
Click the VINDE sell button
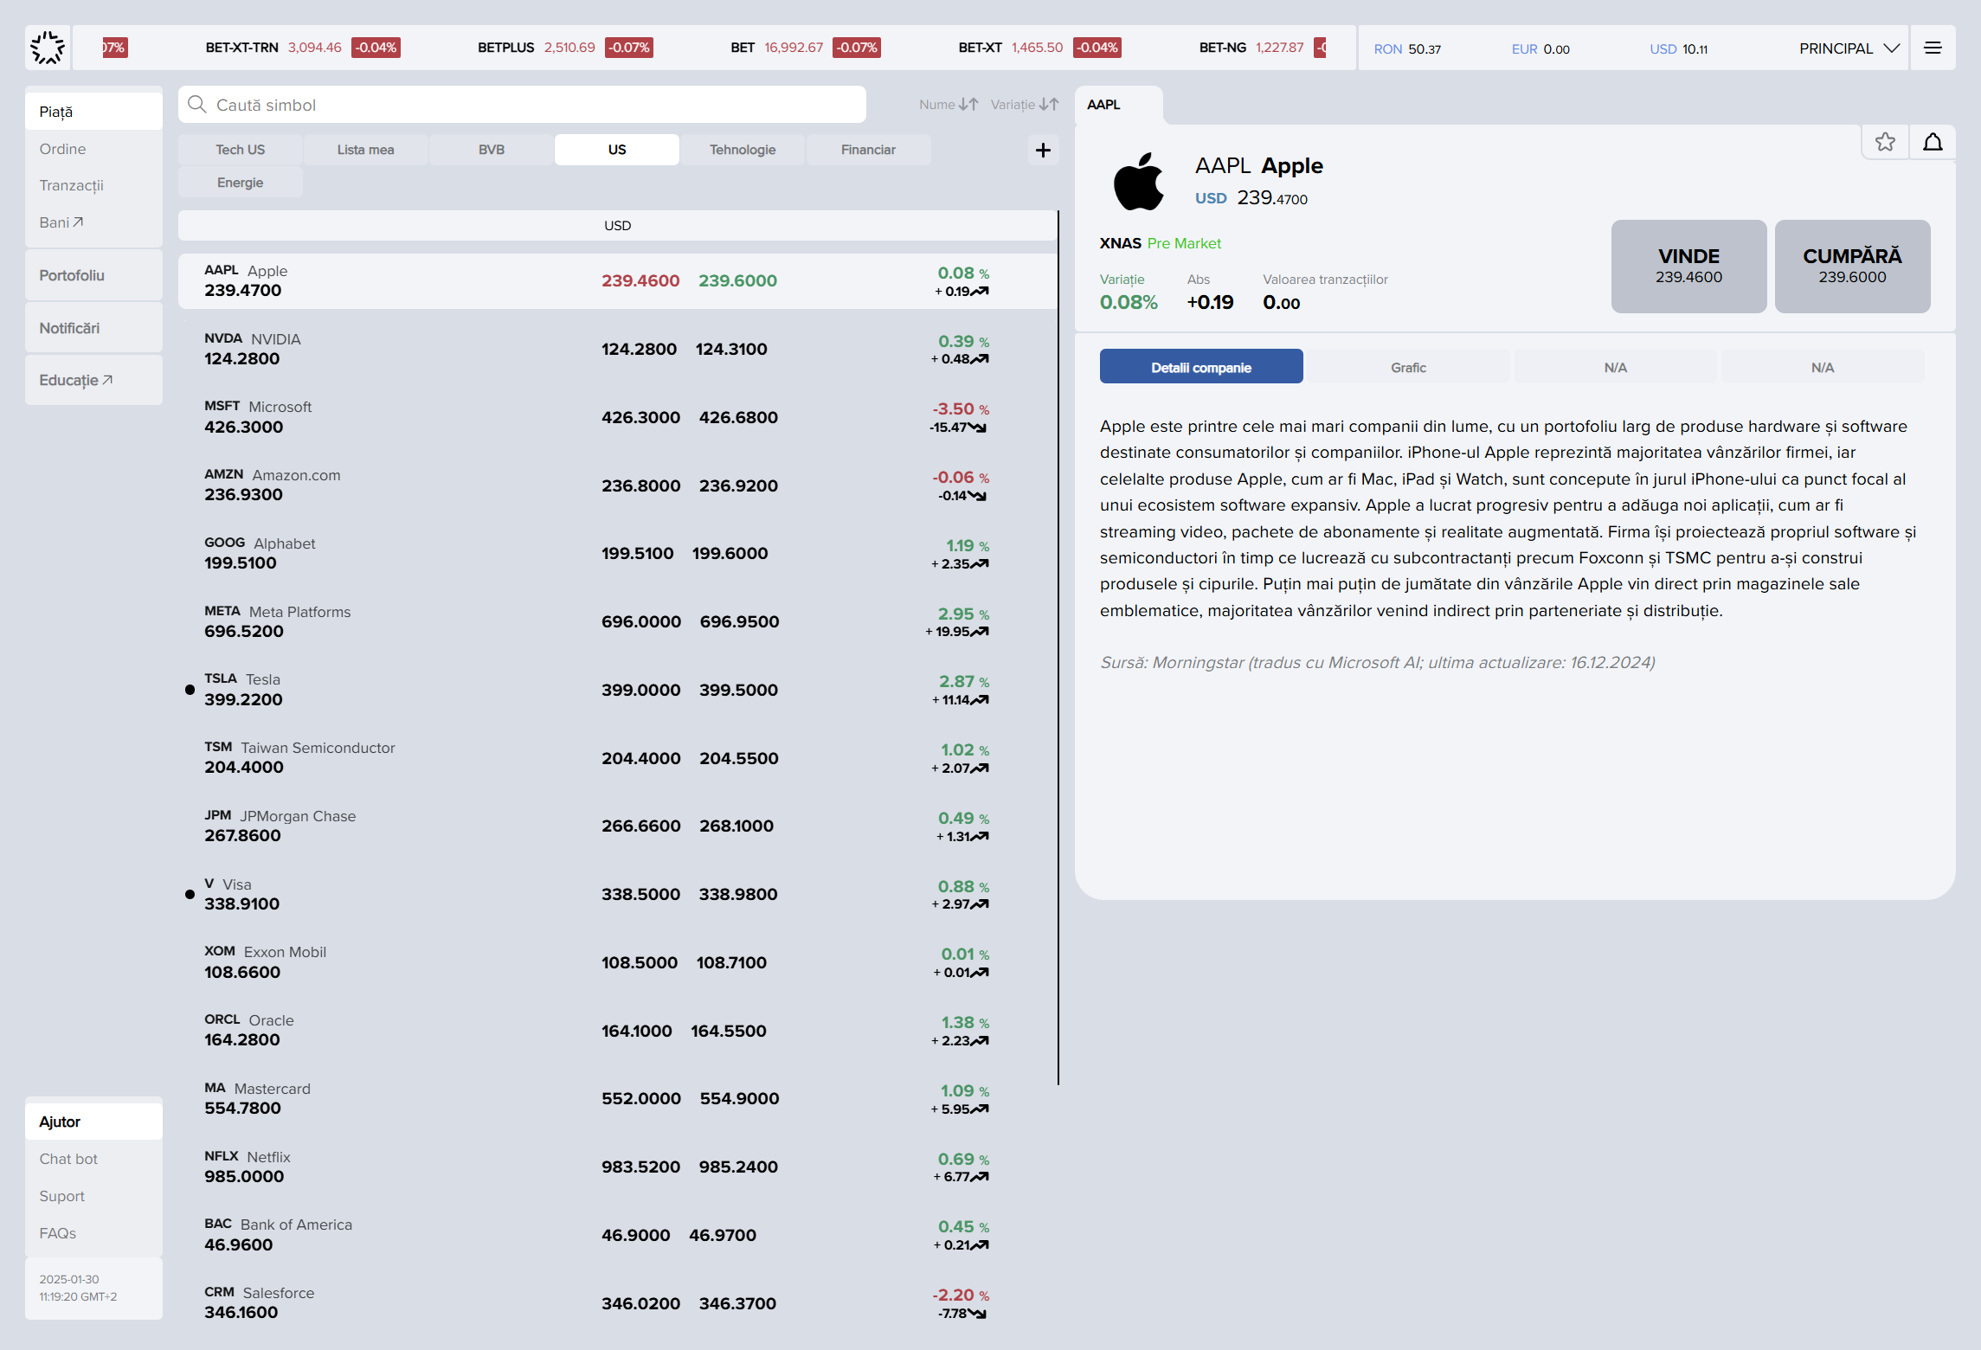tap(1688, 266)
